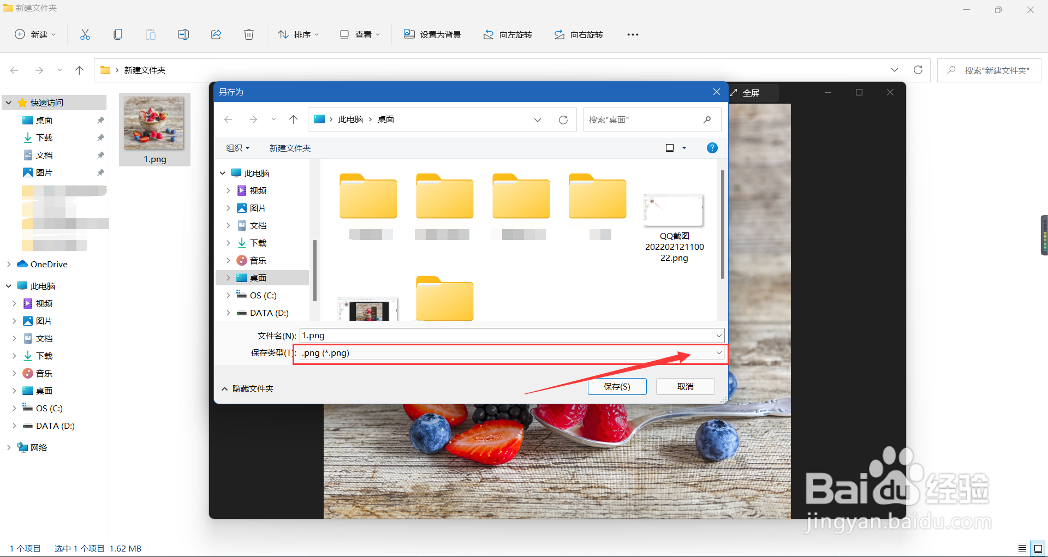Open 桌面 under quick access
1048x557 pixels.
[x=44, y=120]
